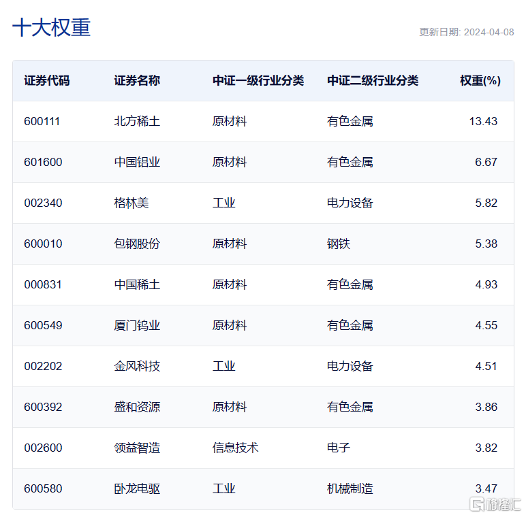Click weight value 3.86
The image size is (526, 517).
tap(486, 407)
